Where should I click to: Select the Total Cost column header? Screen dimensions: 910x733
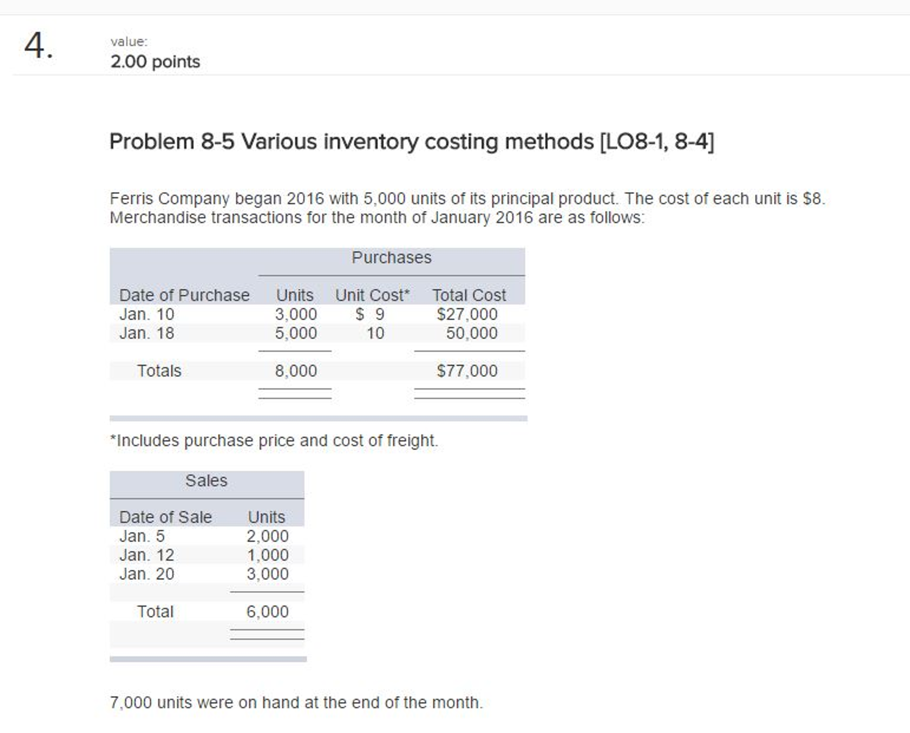coord(469,294)
